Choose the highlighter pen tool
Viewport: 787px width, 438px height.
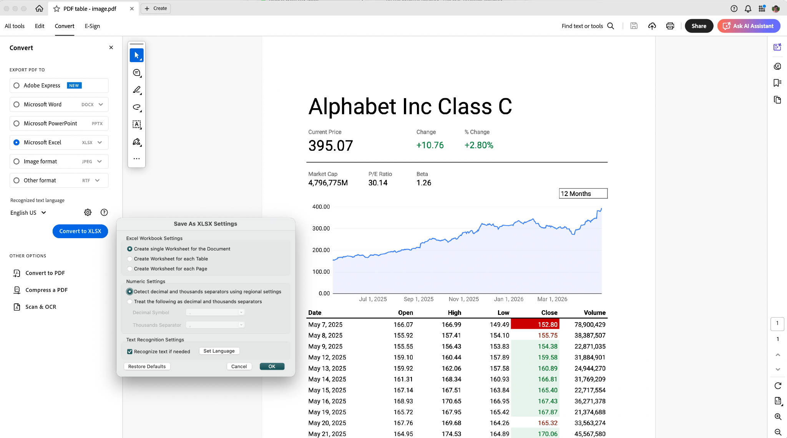click(x=136, y=90)
